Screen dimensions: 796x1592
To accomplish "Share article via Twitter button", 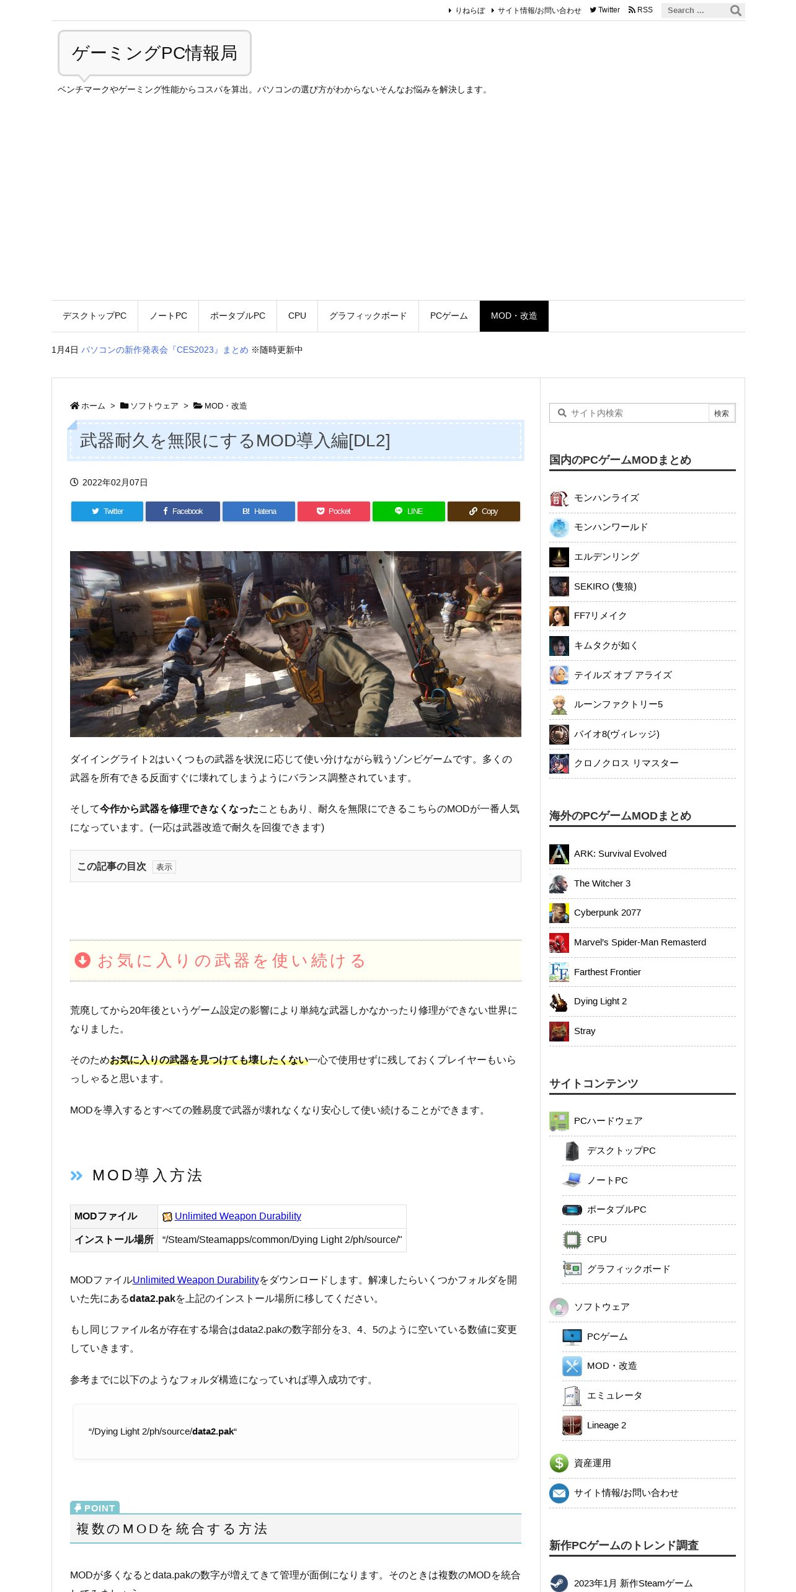I will (x=107, y=511).
